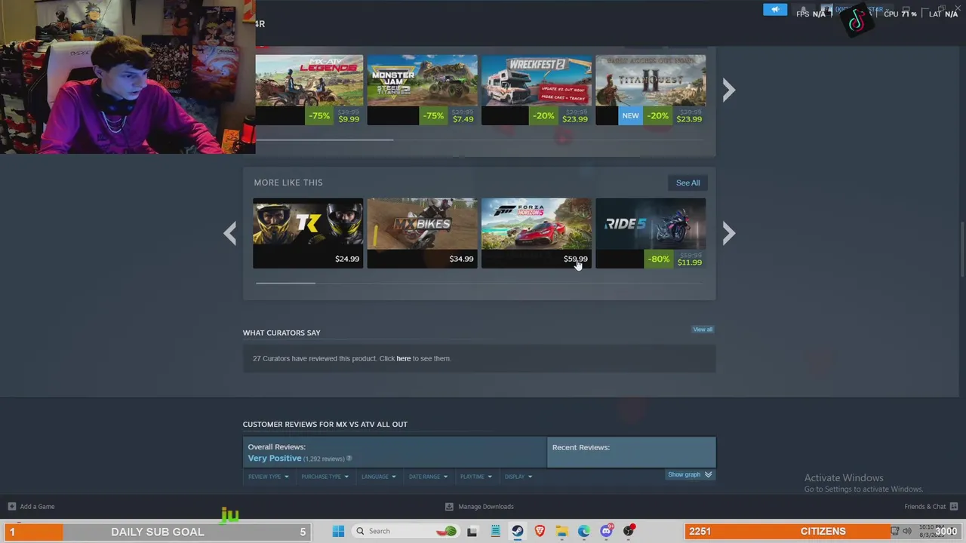
Task: Open Brave browser from taskbar
Action: pyautogui.click(x=540, y=531)
